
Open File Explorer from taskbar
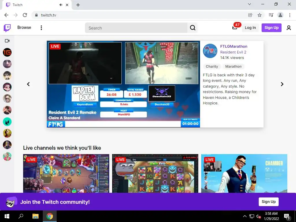click(35, 216)
